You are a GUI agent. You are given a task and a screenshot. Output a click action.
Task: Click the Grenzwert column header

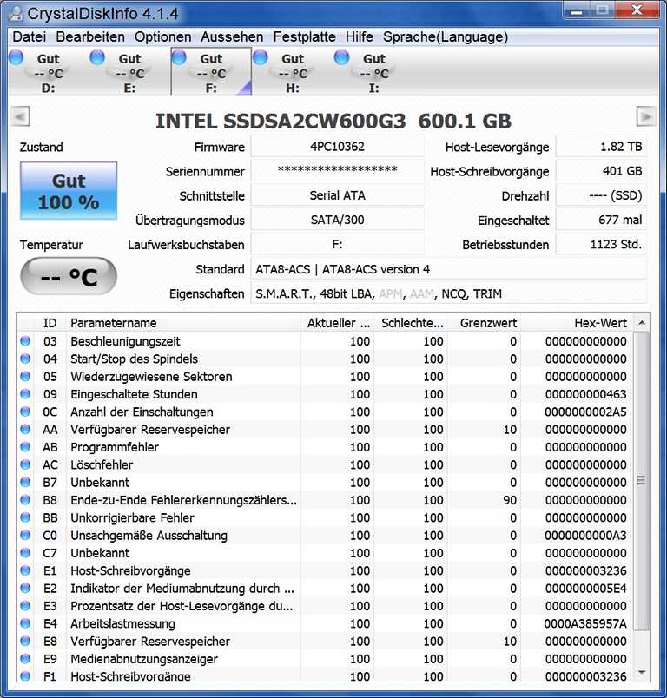[x=484, y=323]
